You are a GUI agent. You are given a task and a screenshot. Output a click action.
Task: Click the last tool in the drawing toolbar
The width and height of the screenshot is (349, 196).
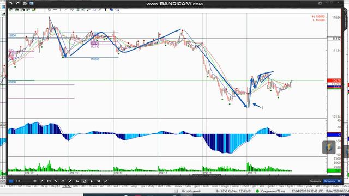tap(106, 181)
